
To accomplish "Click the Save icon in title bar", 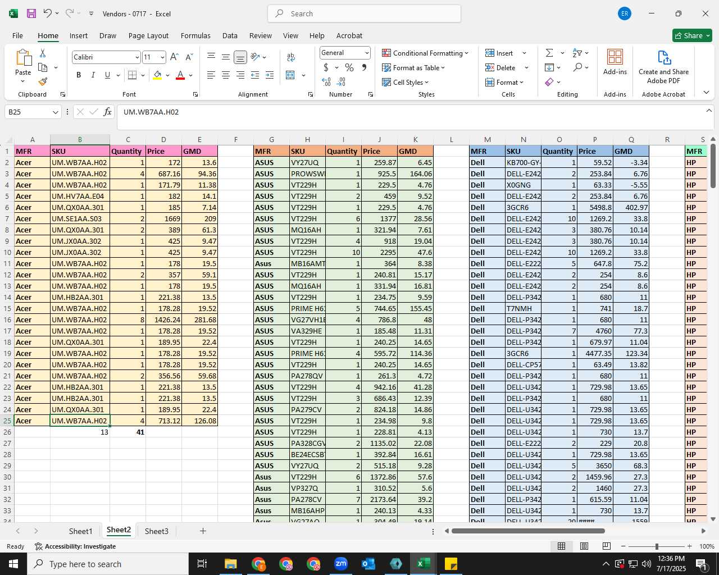I will pos(31,13).
